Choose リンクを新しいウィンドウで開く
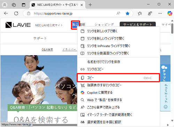 pos(119,39)
